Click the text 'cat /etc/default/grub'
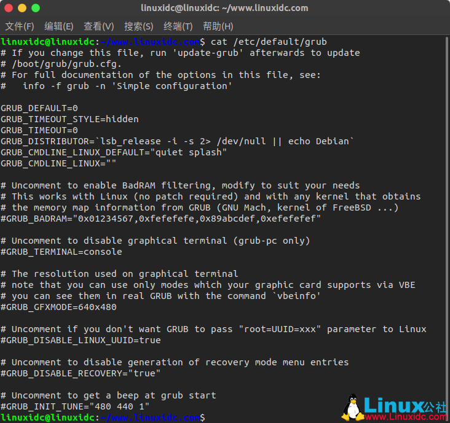 269,42
